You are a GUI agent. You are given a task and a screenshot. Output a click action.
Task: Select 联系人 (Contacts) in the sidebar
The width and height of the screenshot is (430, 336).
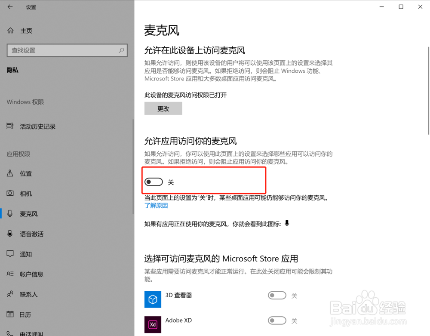click(28, 294)
